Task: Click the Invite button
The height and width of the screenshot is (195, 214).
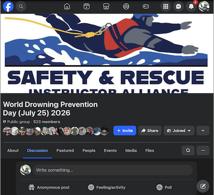Action: [125, 131]
